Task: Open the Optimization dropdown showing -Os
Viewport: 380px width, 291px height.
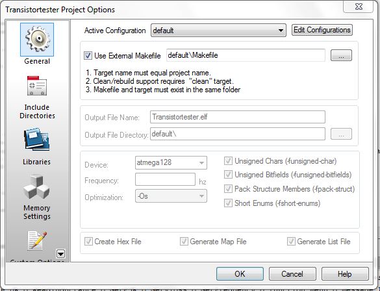Action: tap(171, 196)
